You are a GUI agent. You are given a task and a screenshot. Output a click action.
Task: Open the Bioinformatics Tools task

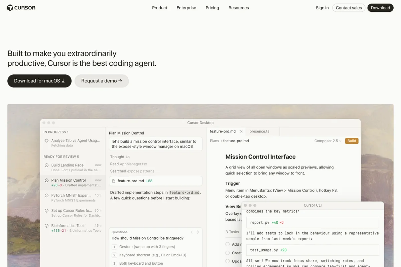(73, 228)
